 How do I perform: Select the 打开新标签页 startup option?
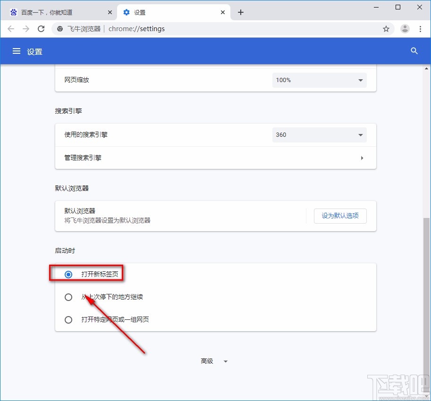pyautogui.click(x=68, y=274)
